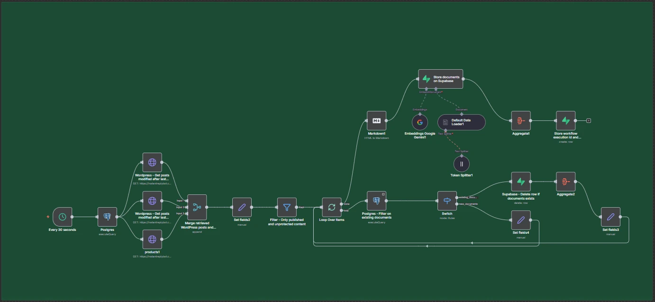Select the Token Splitter1 node
This screenshot has width=655, height=302.
coord(461,164)
